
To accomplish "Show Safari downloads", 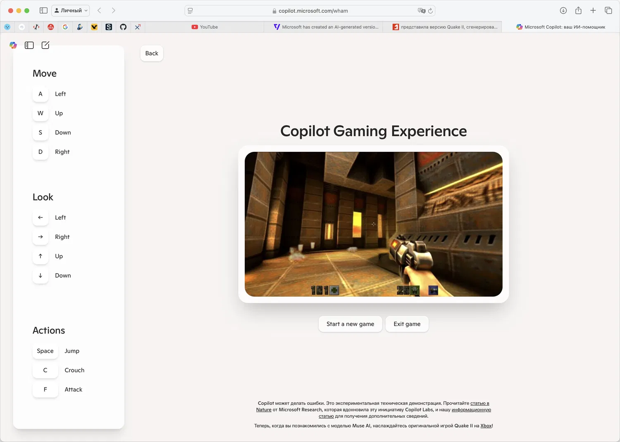I will point(563,10).
